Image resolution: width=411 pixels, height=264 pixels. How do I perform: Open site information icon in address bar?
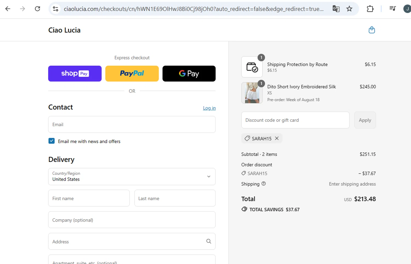(x=56, y=9)
